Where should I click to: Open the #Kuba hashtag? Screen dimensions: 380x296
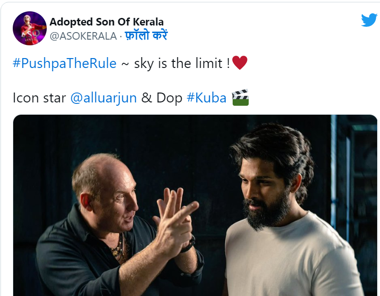tap(206, 98)
